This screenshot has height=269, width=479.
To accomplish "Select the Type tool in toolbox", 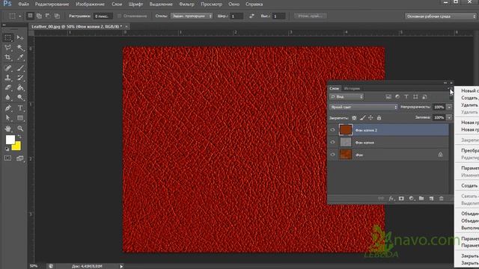I will coord(20,108).
